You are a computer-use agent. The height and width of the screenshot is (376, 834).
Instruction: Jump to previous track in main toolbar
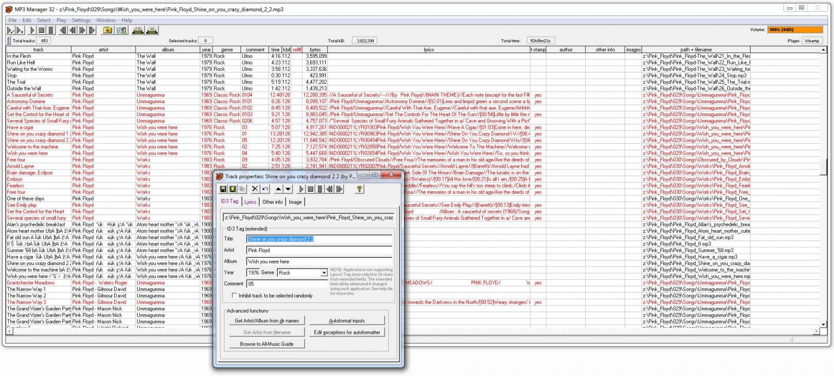(x=63, y=30)
